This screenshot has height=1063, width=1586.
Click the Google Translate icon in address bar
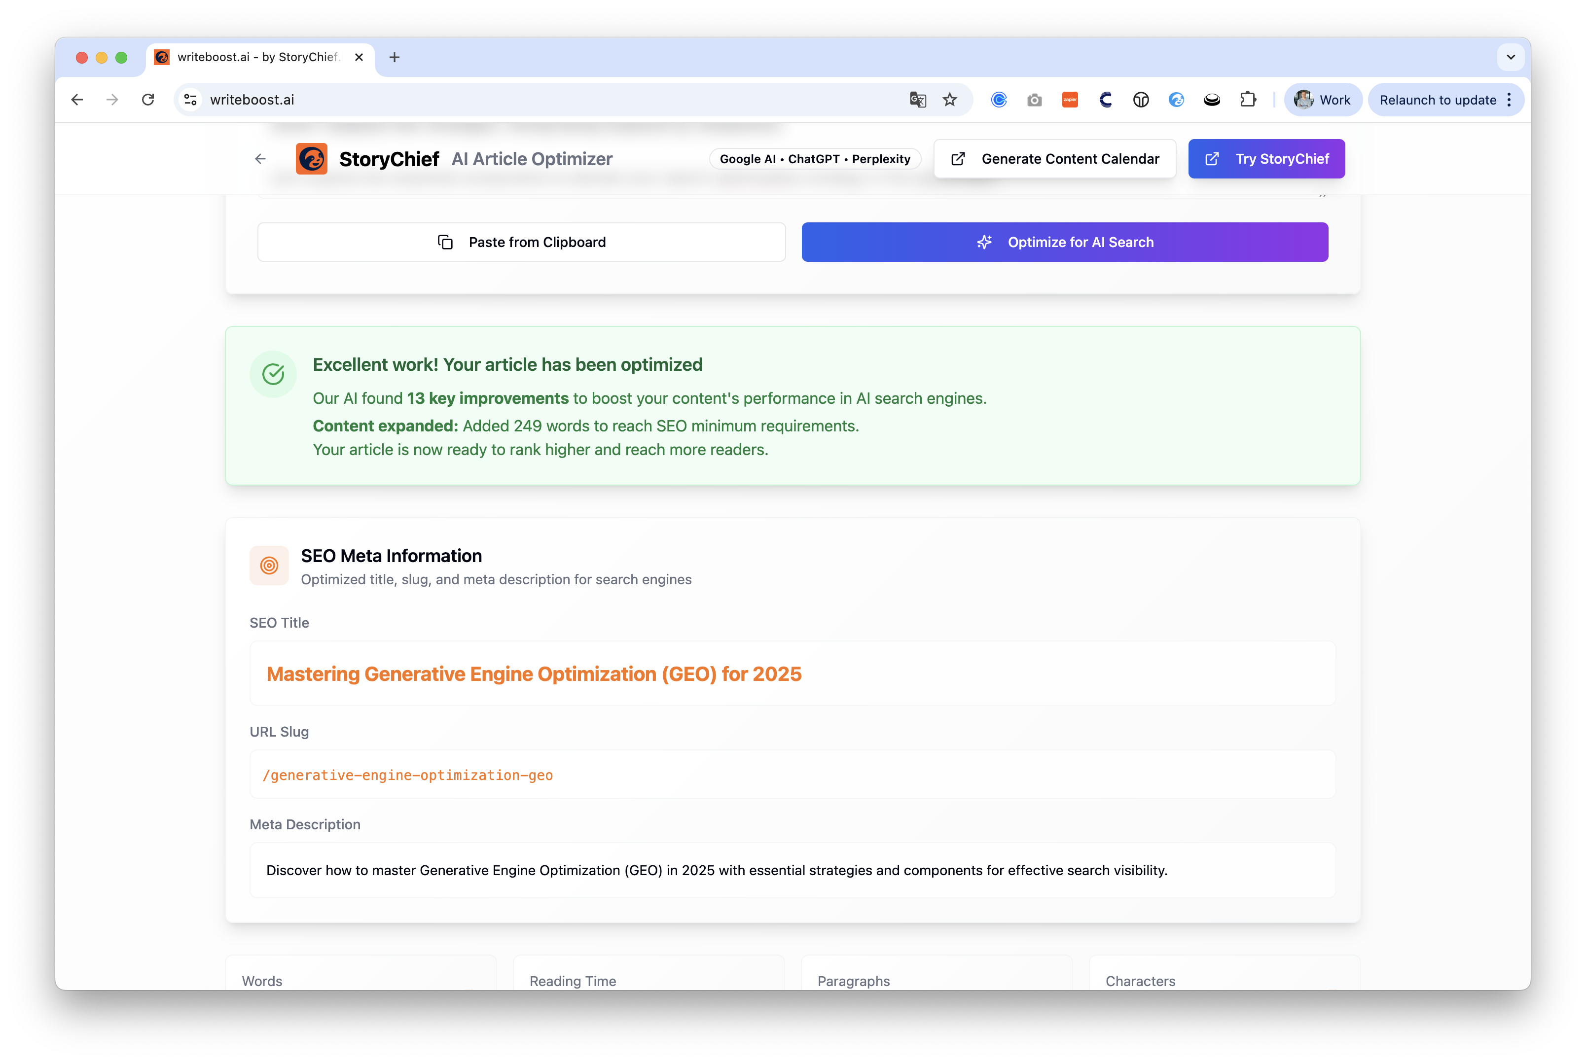pos(917,100)
